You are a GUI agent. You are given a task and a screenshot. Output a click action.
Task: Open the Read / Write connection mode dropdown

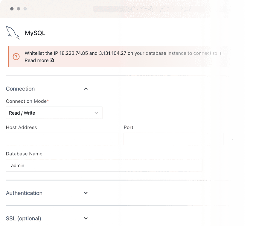click(54, 113)
